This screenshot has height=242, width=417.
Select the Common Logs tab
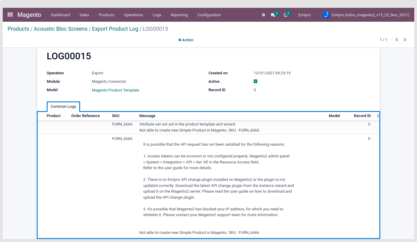(63, 107)
